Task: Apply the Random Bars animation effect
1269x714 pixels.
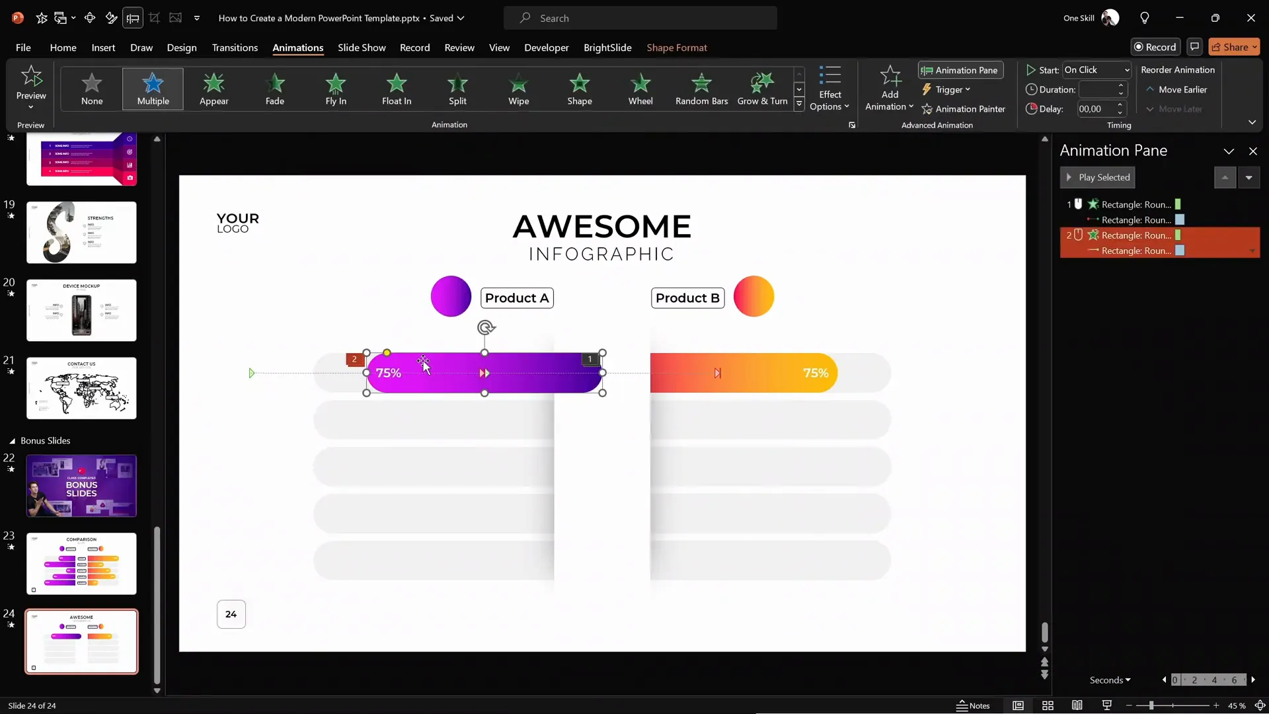Action: point(701,89)
